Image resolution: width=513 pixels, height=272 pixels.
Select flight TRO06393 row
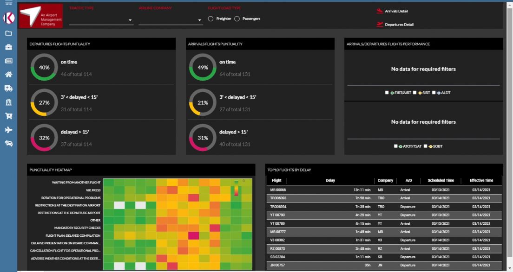click(384, 198)
